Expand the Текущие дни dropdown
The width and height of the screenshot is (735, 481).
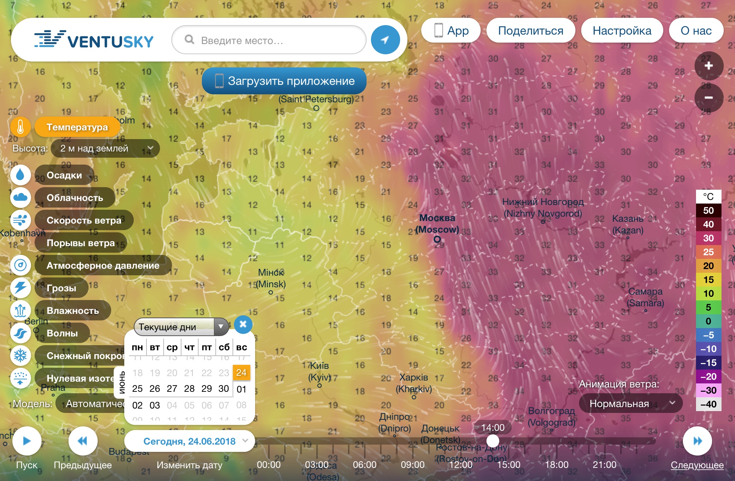[181, 327]
